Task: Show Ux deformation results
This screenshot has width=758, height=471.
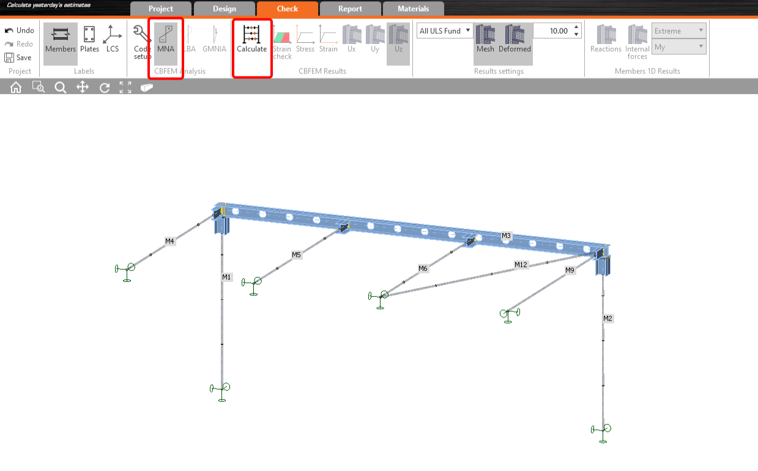Action: pos(352,39)
